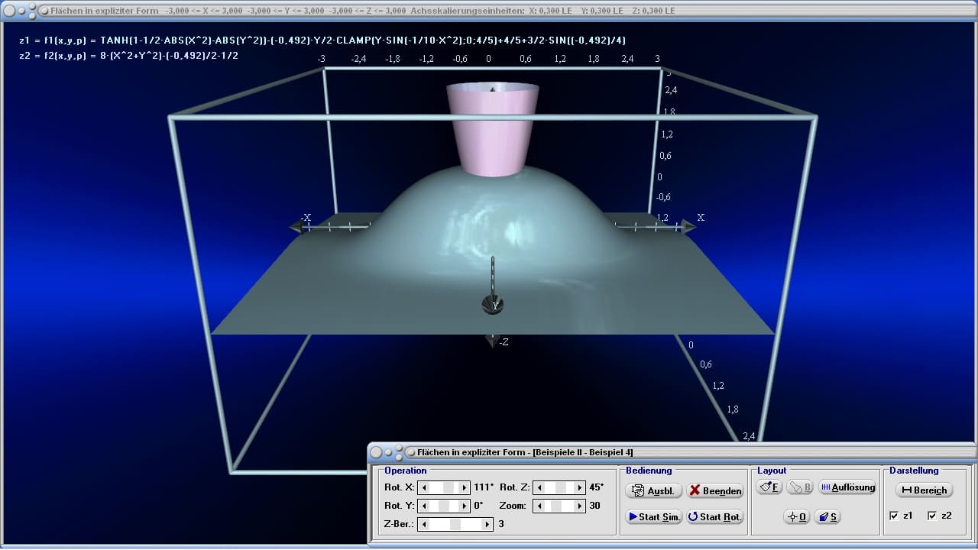The image size is (978, 550).
Task: Increase Rot. X with right arrow
Action: pyautogui.click(x=464, y=487)
